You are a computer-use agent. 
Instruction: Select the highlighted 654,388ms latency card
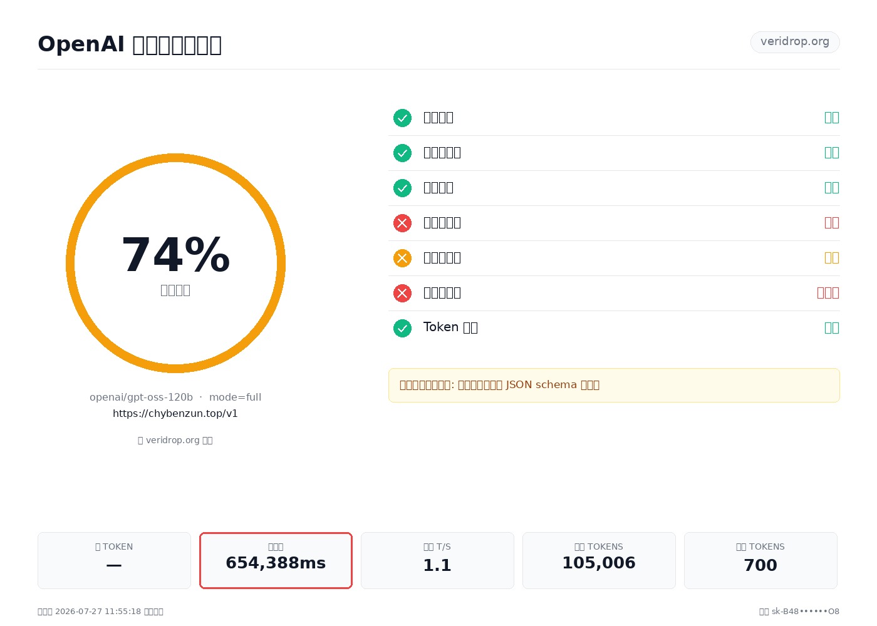click(x=276, y=560)
